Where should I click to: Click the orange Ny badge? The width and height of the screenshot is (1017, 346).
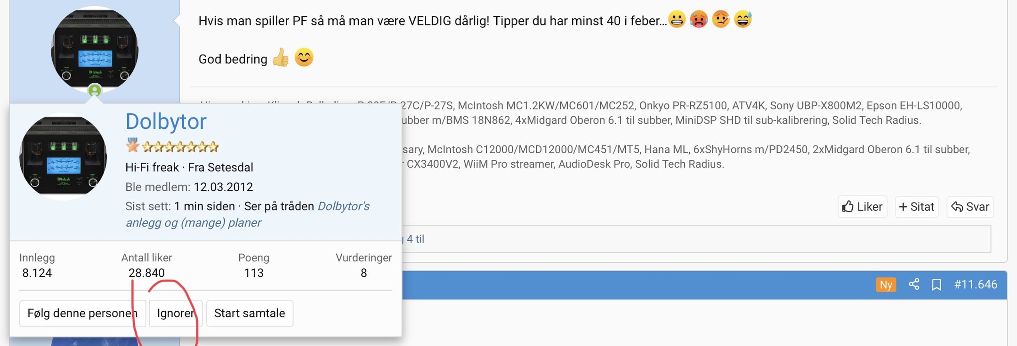tap(886, 285)
